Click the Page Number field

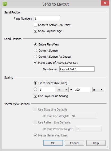[47, 18]
